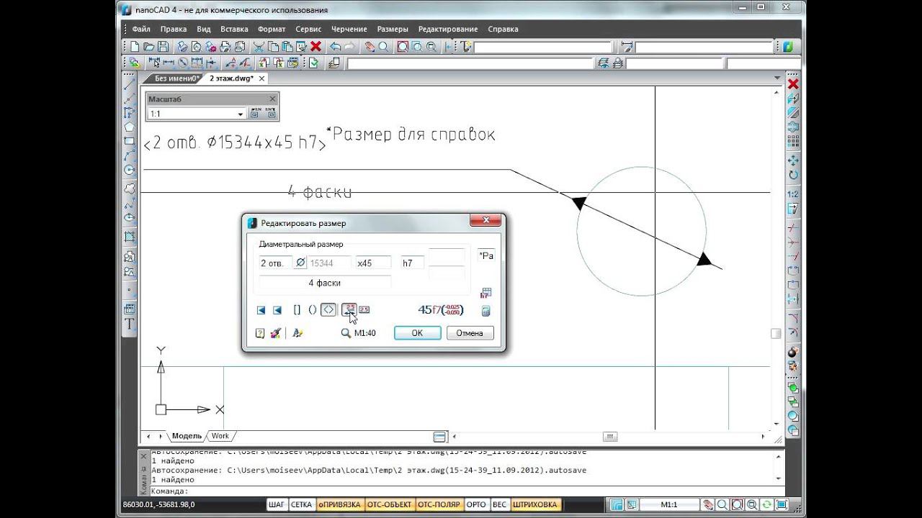Viewport: 922px width, 518px height.
Task: Select the Text tool in the left toolbar
Action: point(130,324)
